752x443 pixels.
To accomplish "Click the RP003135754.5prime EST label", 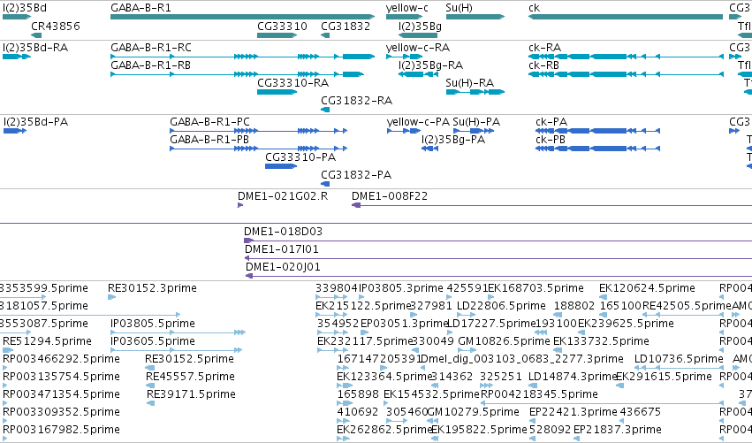I will pos(61,377).
